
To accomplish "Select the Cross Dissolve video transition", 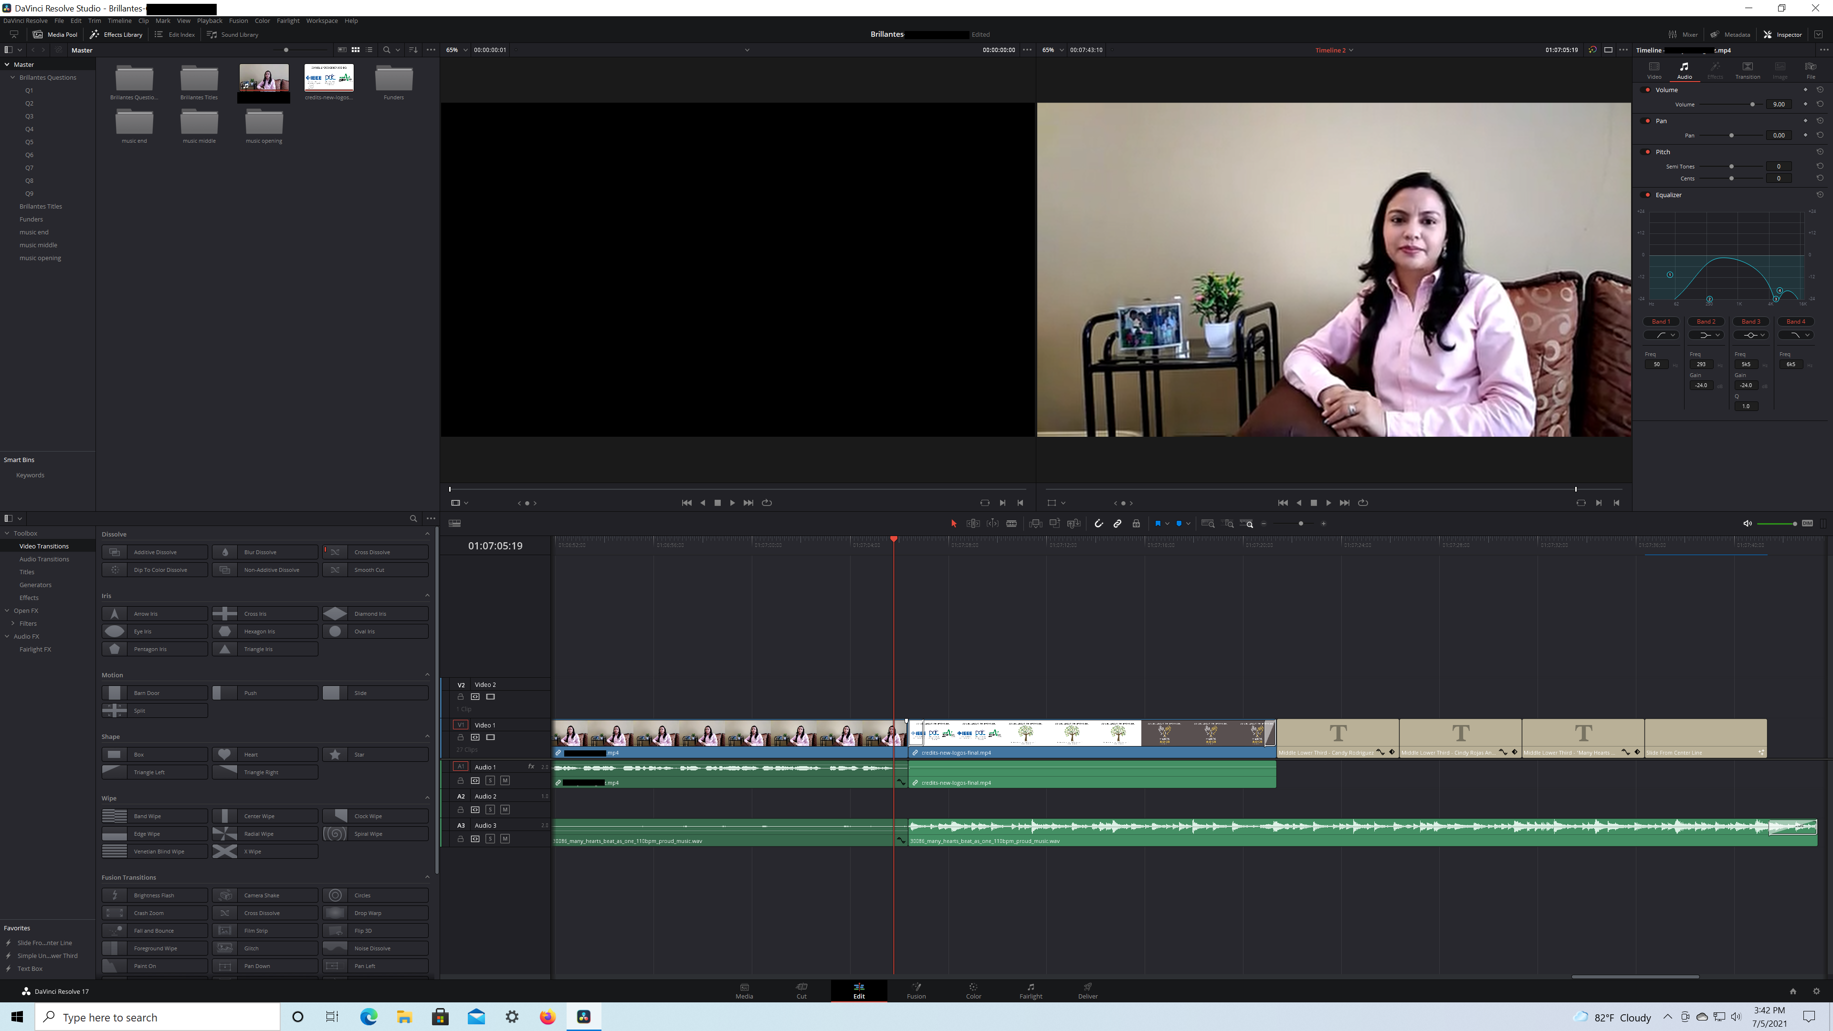I will (375, 552).
